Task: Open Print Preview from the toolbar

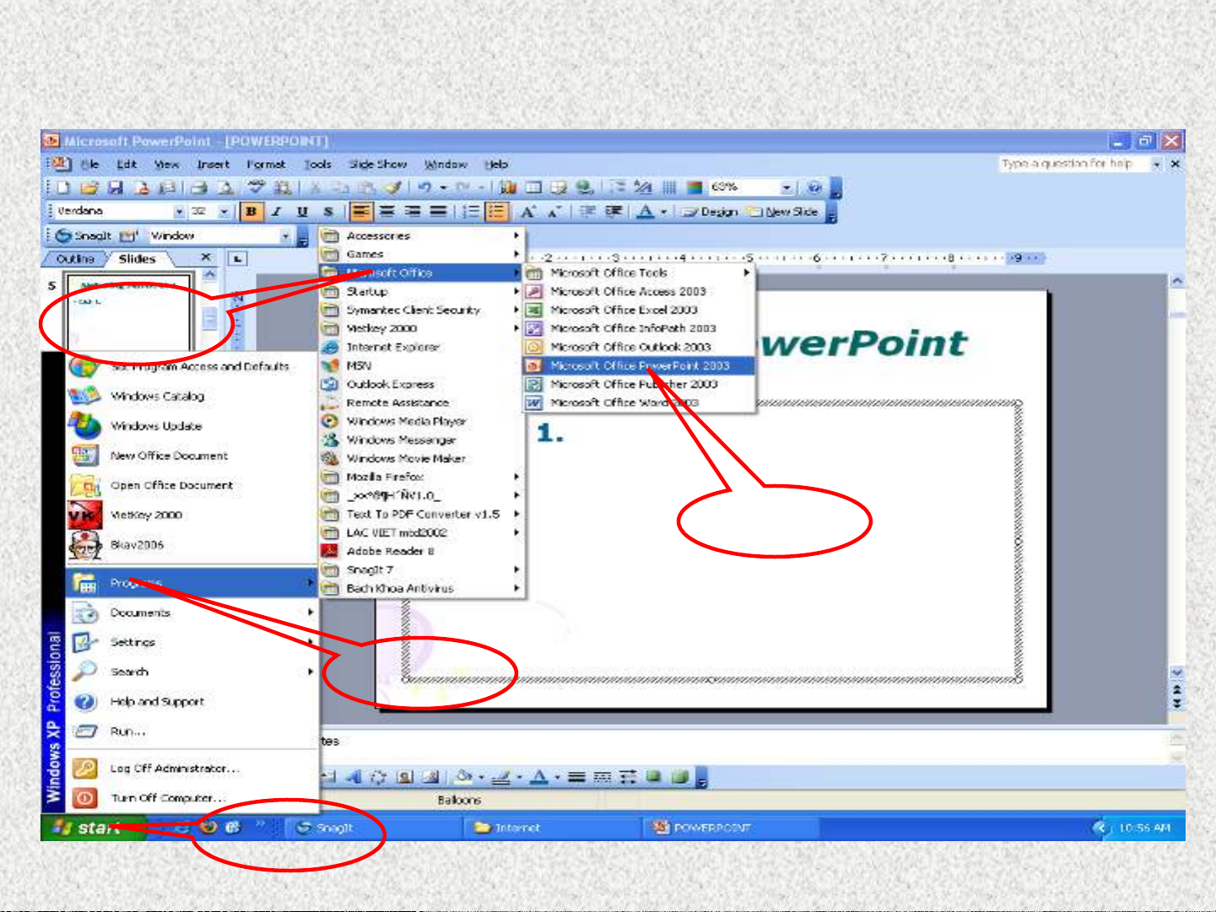Action: pos(224,187)
